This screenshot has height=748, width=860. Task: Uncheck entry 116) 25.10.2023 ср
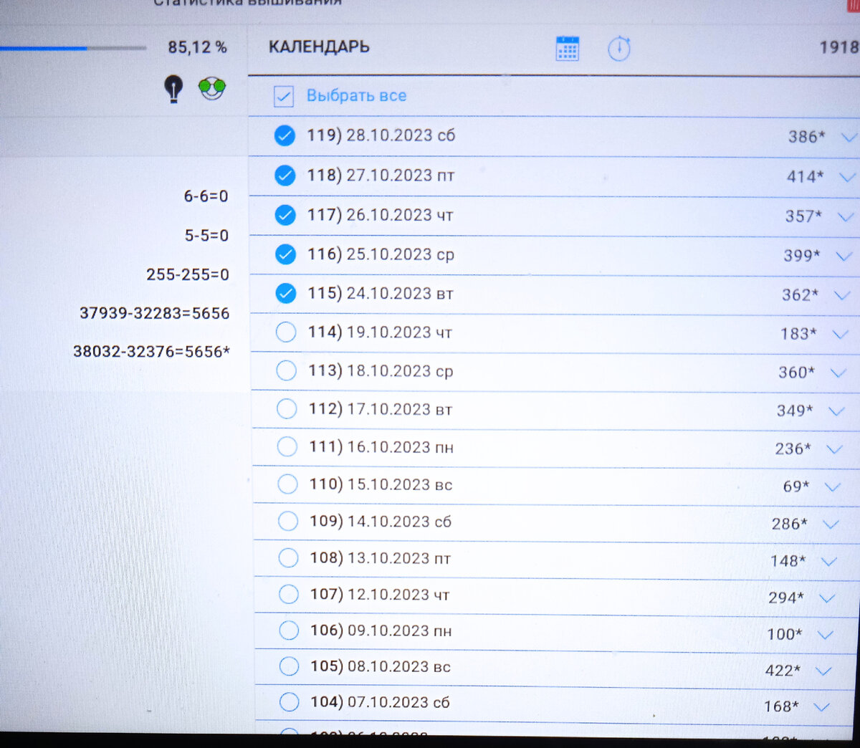[285, 254]
